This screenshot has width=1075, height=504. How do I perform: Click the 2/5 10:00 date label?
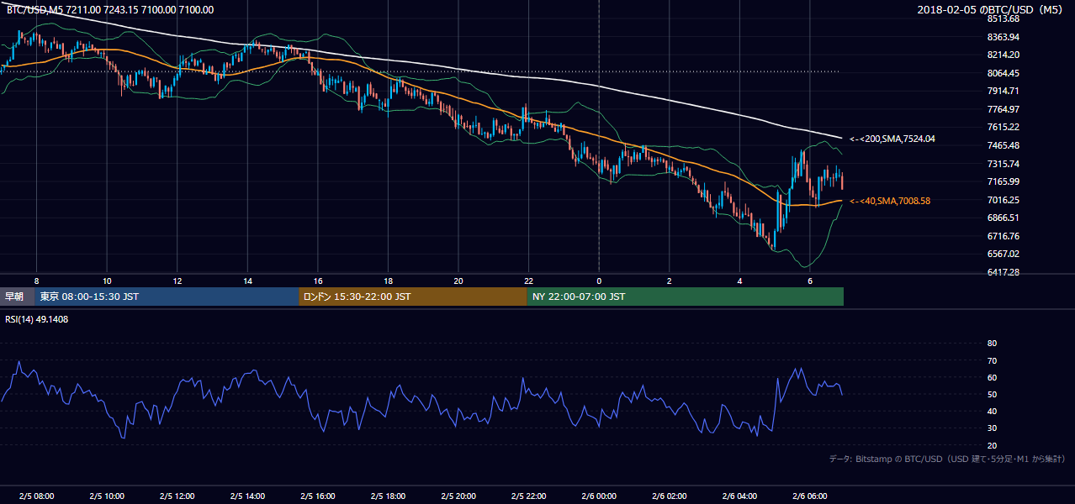coord(107,496)
